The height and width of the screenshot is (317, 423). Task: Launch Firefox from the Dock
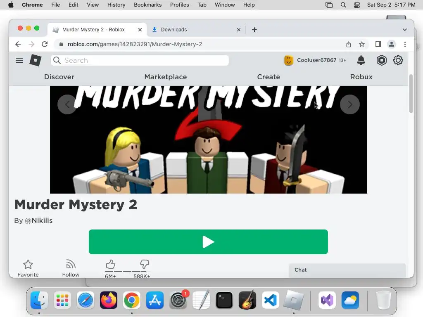[x=109, y=300]
